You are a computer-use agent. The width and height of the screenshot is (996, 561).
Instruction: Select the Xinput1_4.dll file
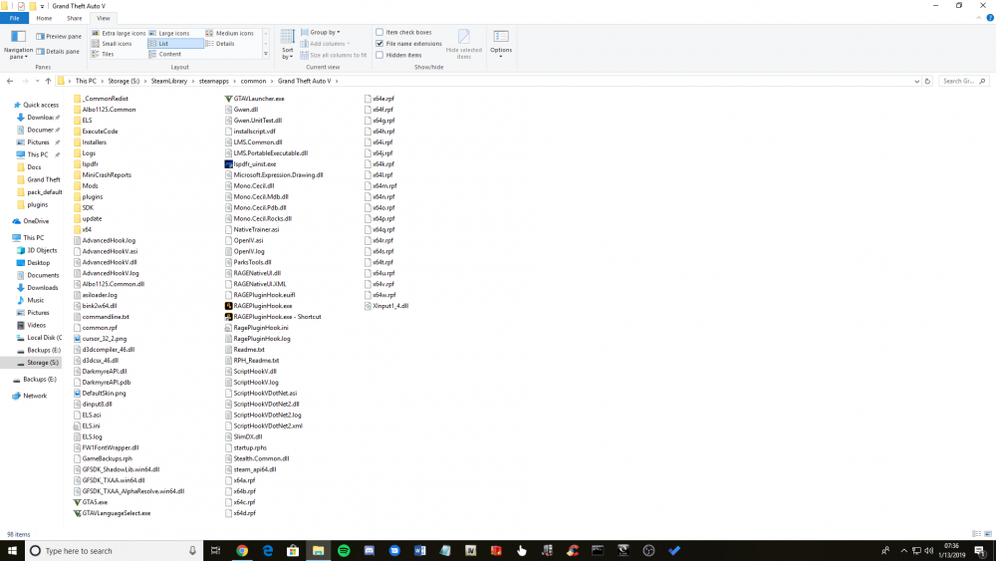click(x=386, y=306)
